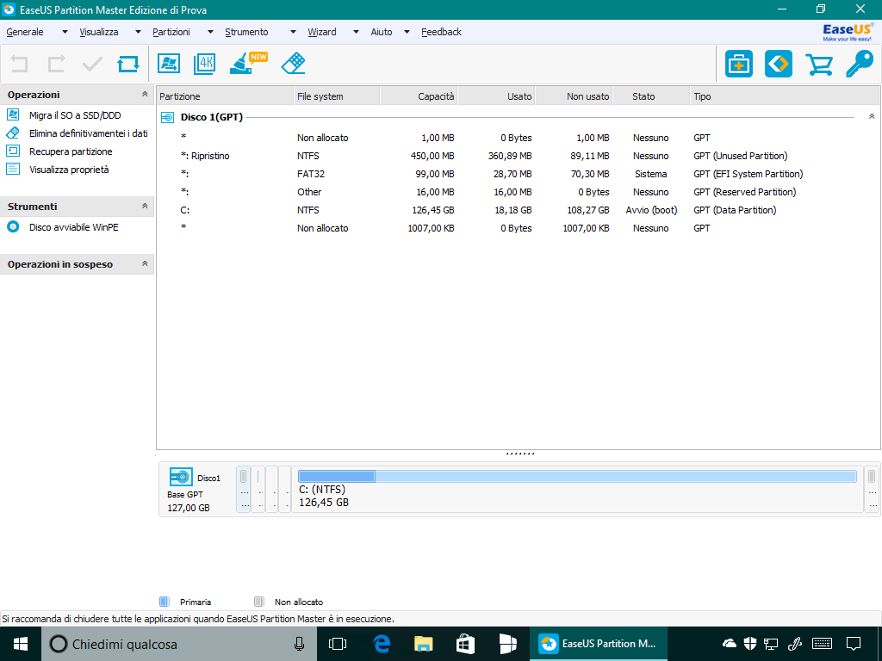The width and height of the screenshot is (882, 661).
Task: Open Task View on the taskbar
Action: coord(338,644)
